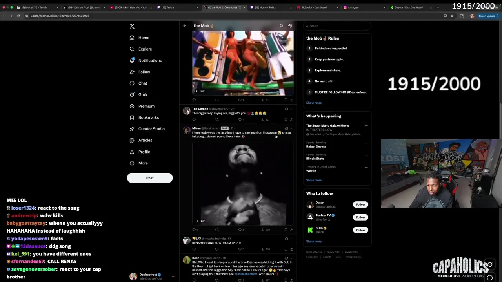Click the X logo above Home
Image resolution: width=502 pixels, height=282 pixels.
pos(132,26)
